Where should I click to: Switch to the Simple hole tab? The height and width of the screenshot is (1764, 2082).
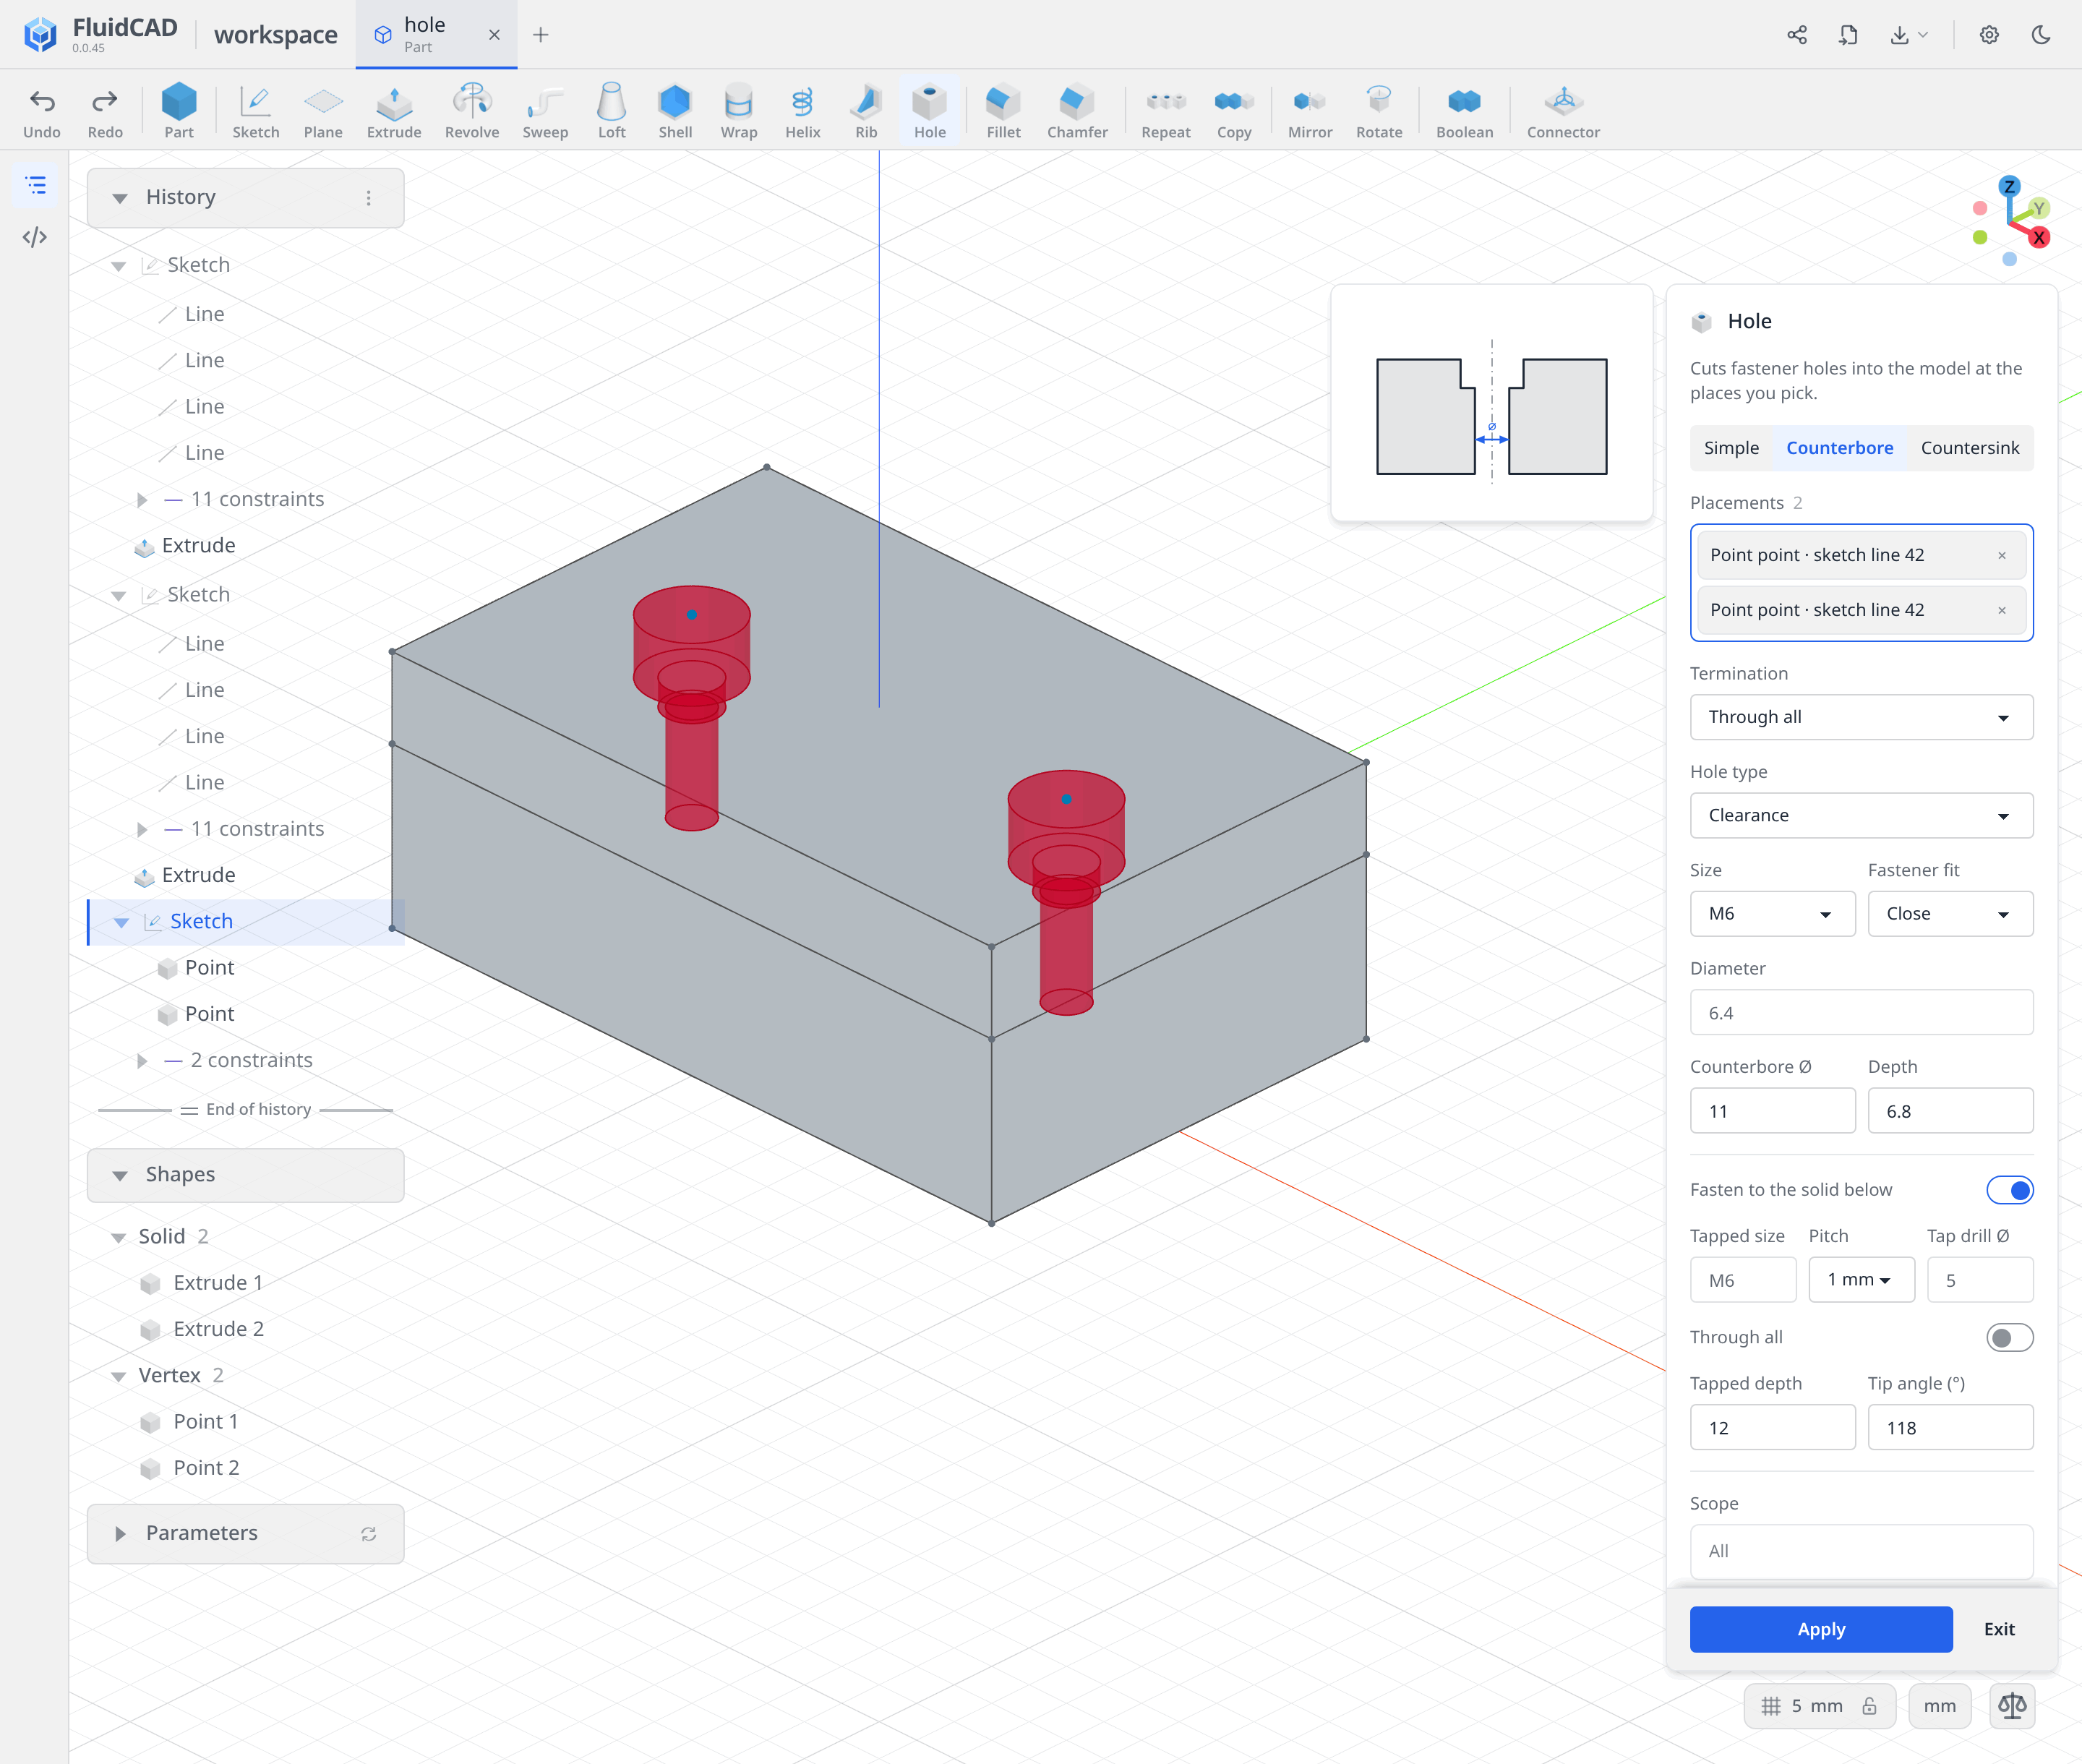(1731, 448)
